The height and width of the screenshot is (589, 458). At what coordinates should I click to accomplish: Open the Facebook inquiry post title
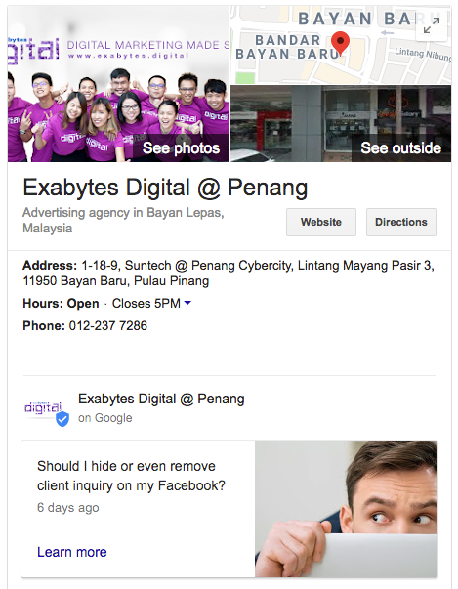point(131,476)
